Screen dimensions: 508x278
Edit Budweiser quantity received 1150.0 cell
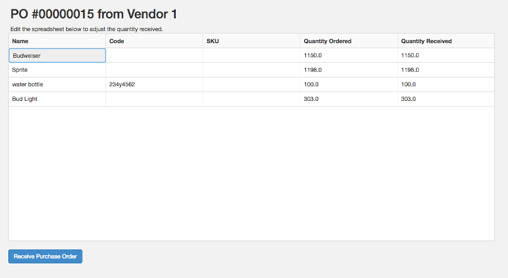446,55
